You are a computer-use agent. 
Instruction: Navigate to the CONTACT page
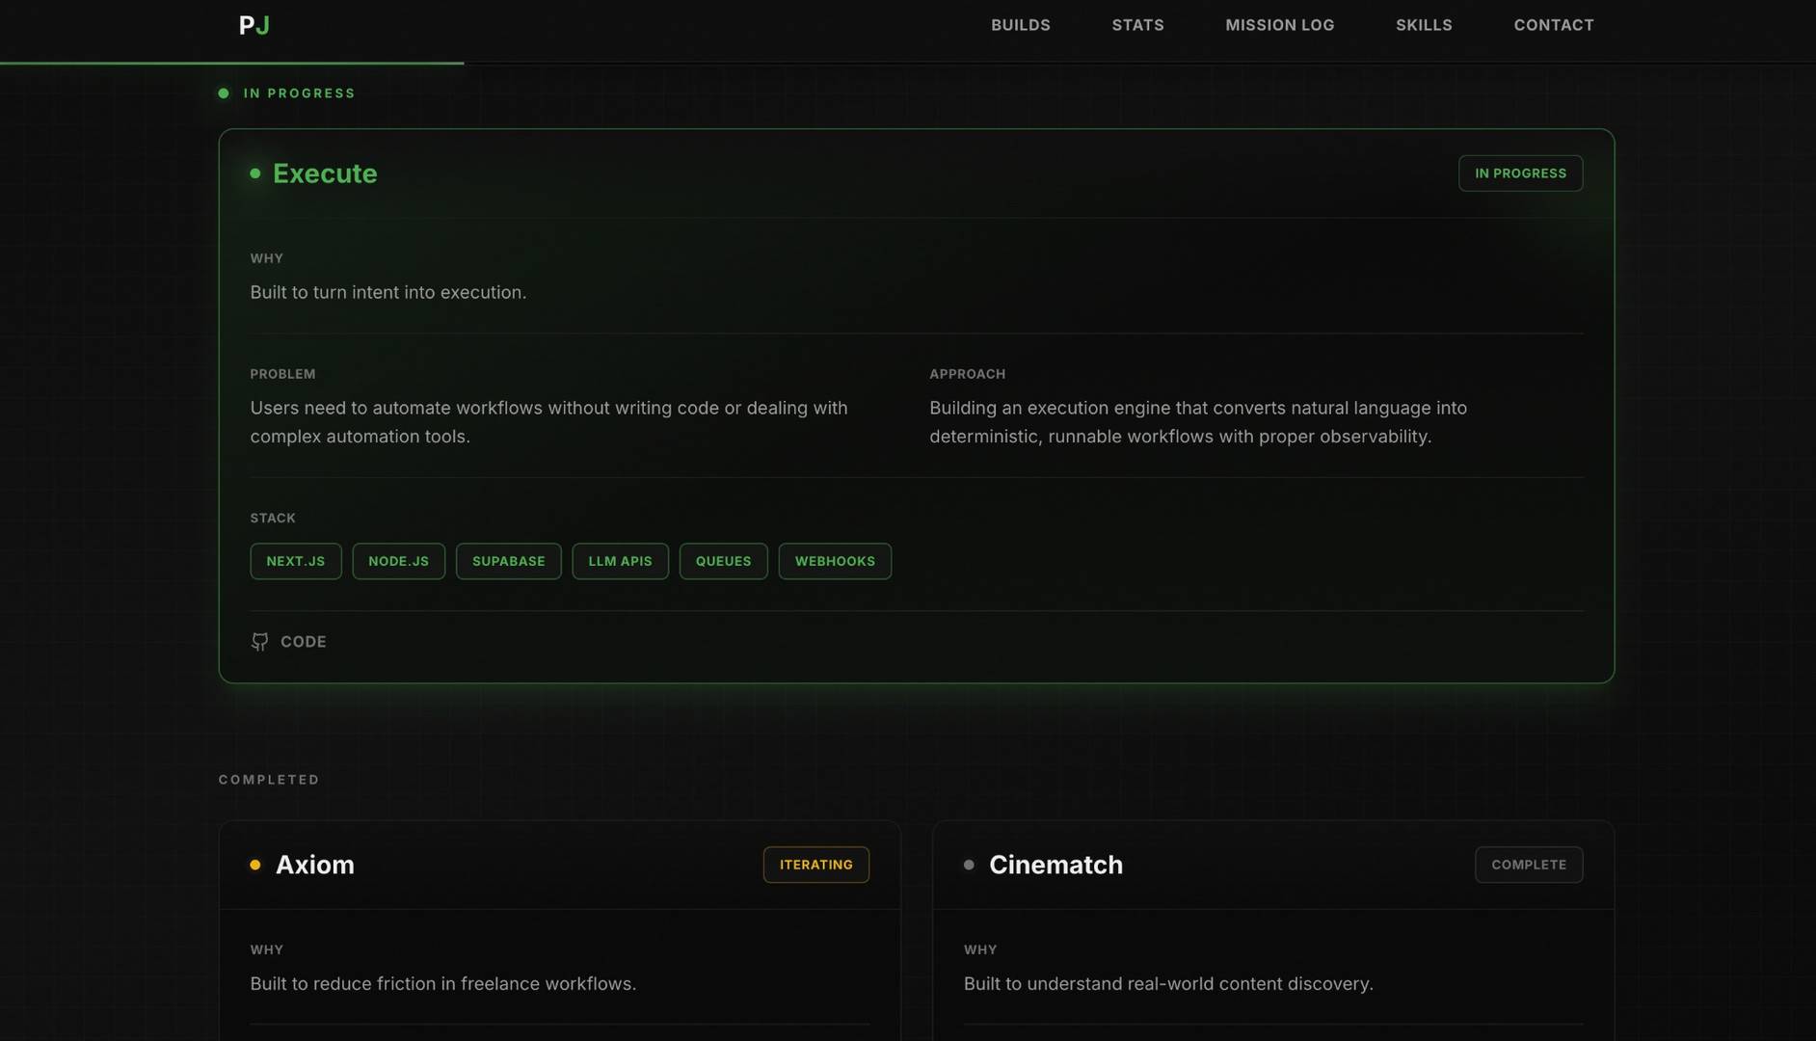1554,25
